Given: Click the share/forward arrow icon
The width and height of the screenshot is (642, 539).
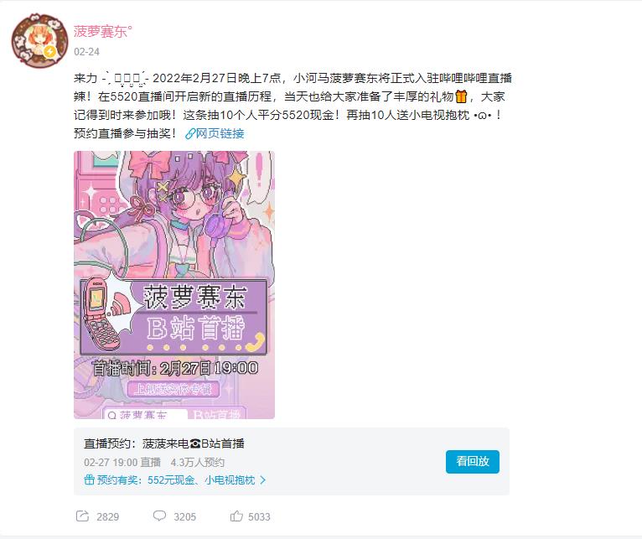Looking at the screenshot, I should click(x=82, y=516).
